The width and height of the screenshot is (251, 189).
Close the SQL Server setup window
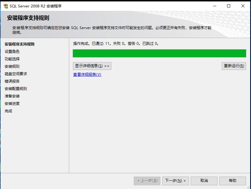point(243,6)
